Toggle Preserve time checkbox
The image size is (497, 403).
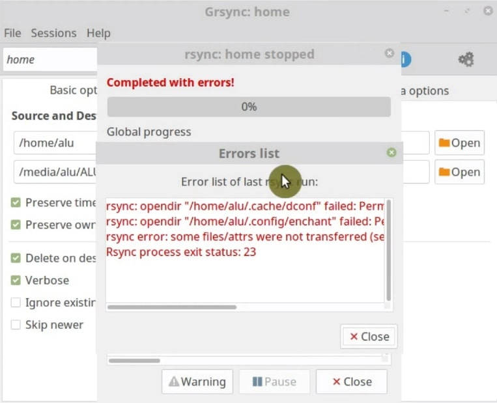click(x=16, y=202)
